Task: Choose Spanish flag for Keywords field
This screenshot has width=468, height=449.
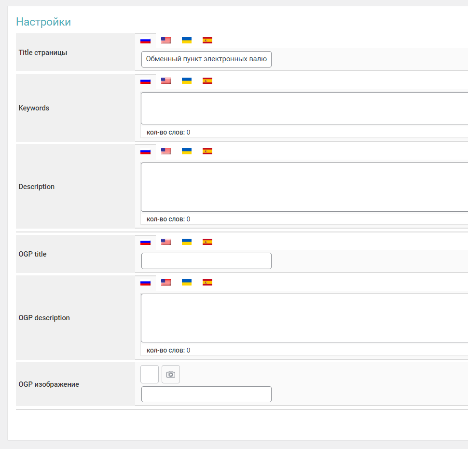Action: click(x=207, y=81)
